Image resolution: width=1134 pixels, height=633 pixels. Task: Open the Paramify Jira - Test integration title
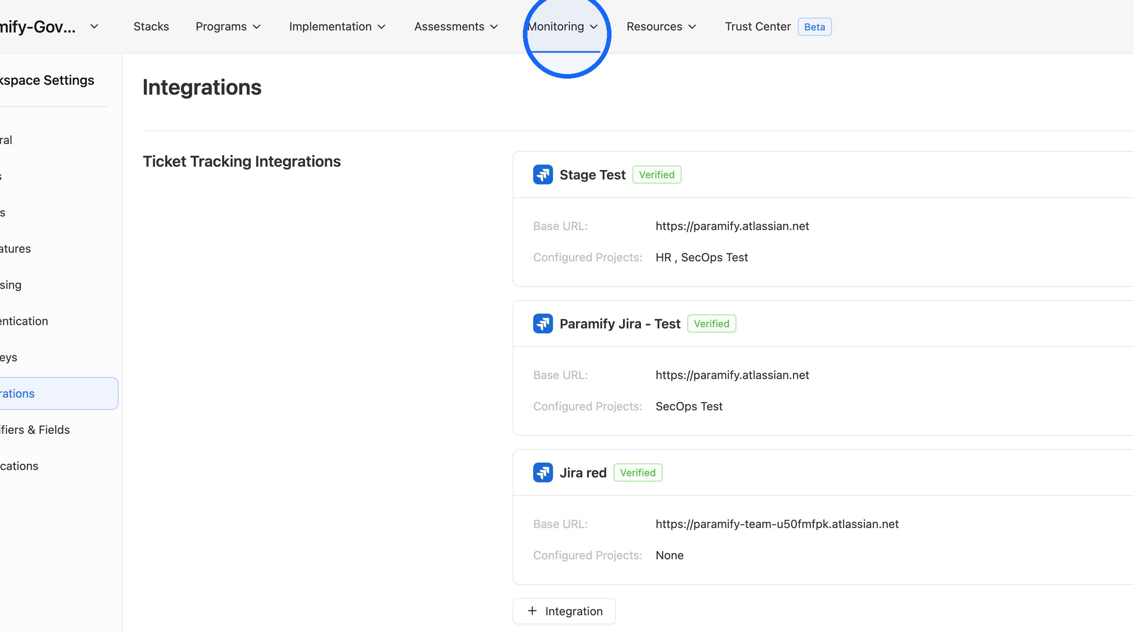[x=620, y=324]
